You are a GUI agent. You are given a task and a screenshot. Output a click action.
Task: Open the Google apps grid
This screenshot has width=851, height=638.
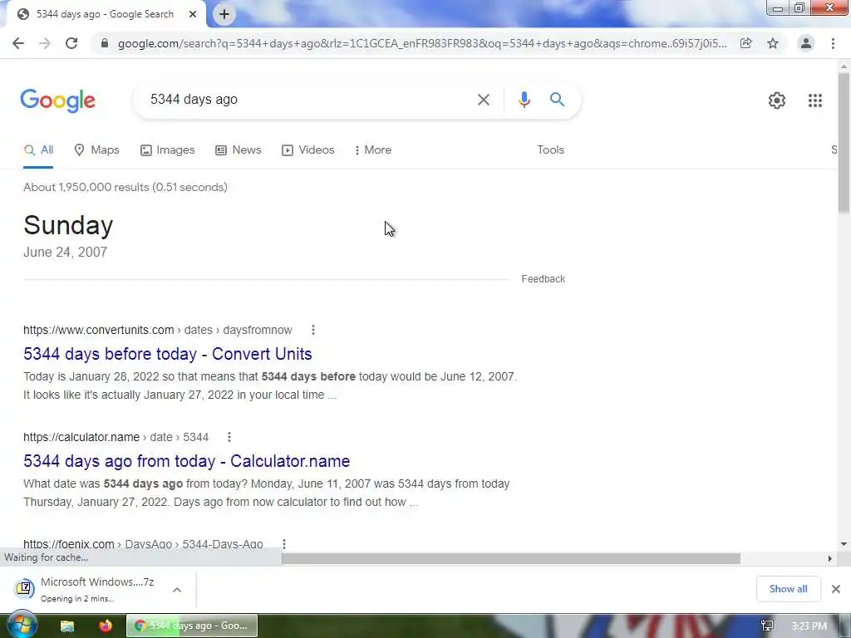click(x=814, y=101)
